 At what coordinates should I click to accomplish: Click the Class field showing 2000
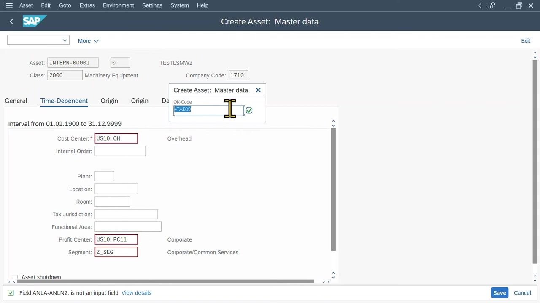coord(65,75)
